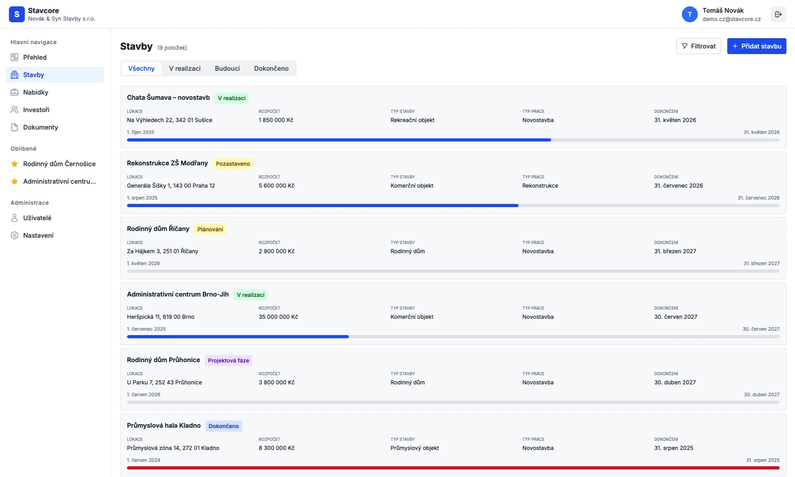Open Investoři people icon in sidebar
The width and height of the screenshot is (795, 477).
tap(14, 110)
